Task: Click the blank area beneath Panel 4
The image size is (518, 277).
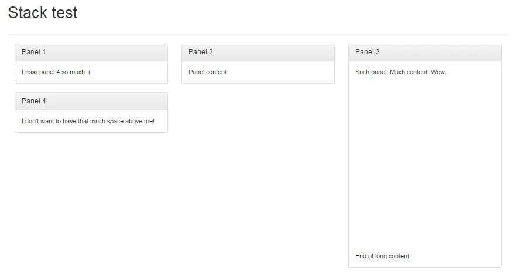Action: [91, 199]
